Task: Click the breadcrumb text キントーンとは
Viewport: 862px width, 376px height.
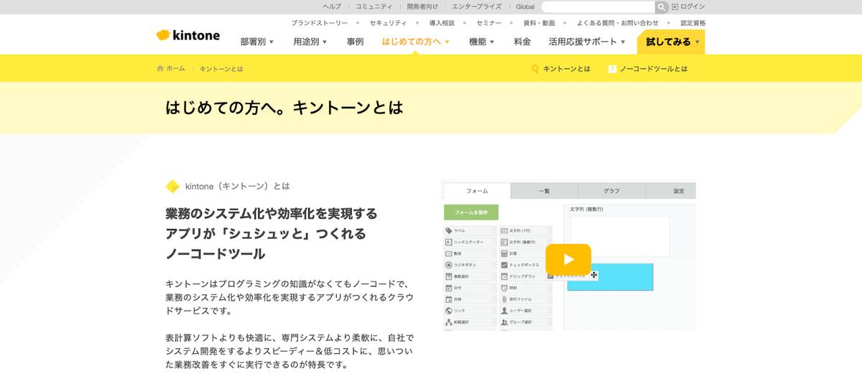Action: tap(221, 69)
